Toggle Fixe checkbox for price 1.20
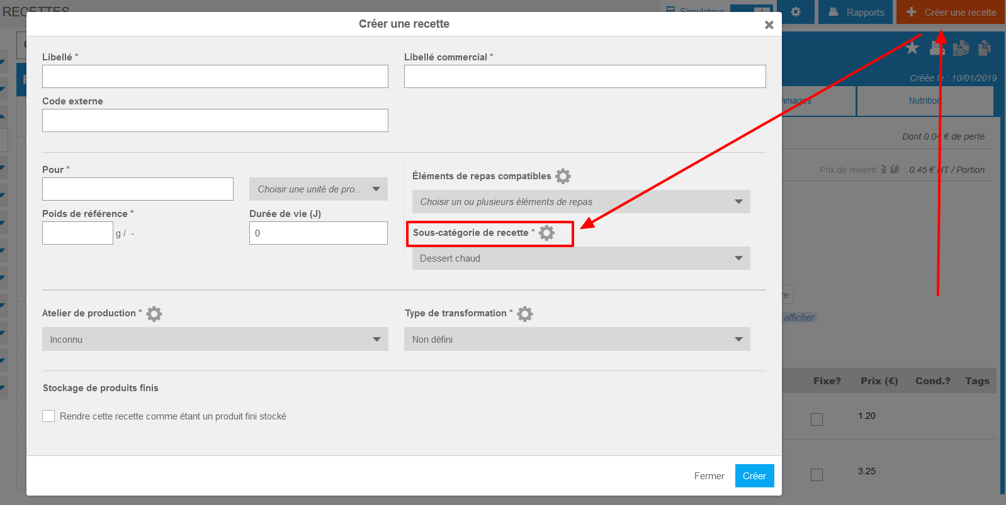1006x505 pixels. (817, 419)
